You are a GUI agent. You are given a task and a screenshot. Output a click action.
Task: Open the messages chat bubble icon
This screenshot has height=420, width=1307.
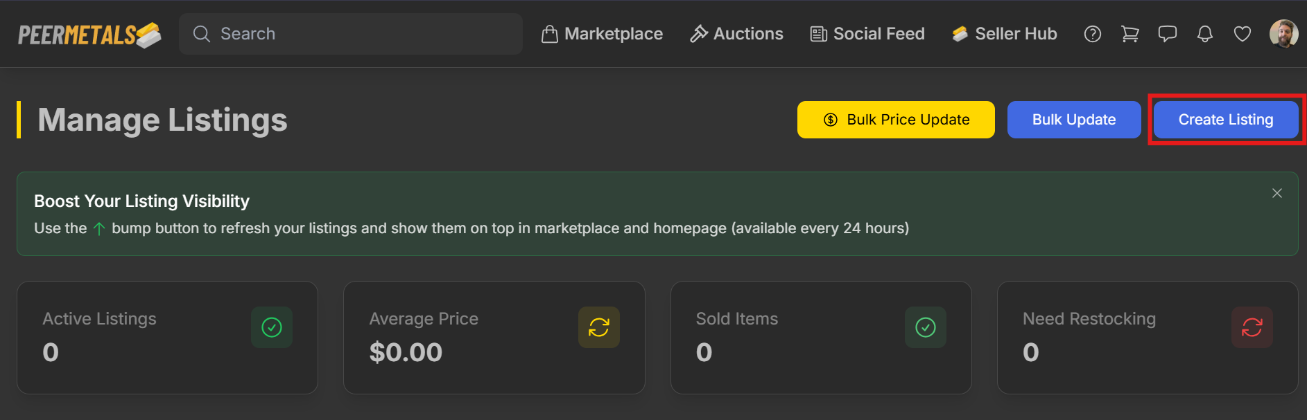click(x=1168, y=34)
